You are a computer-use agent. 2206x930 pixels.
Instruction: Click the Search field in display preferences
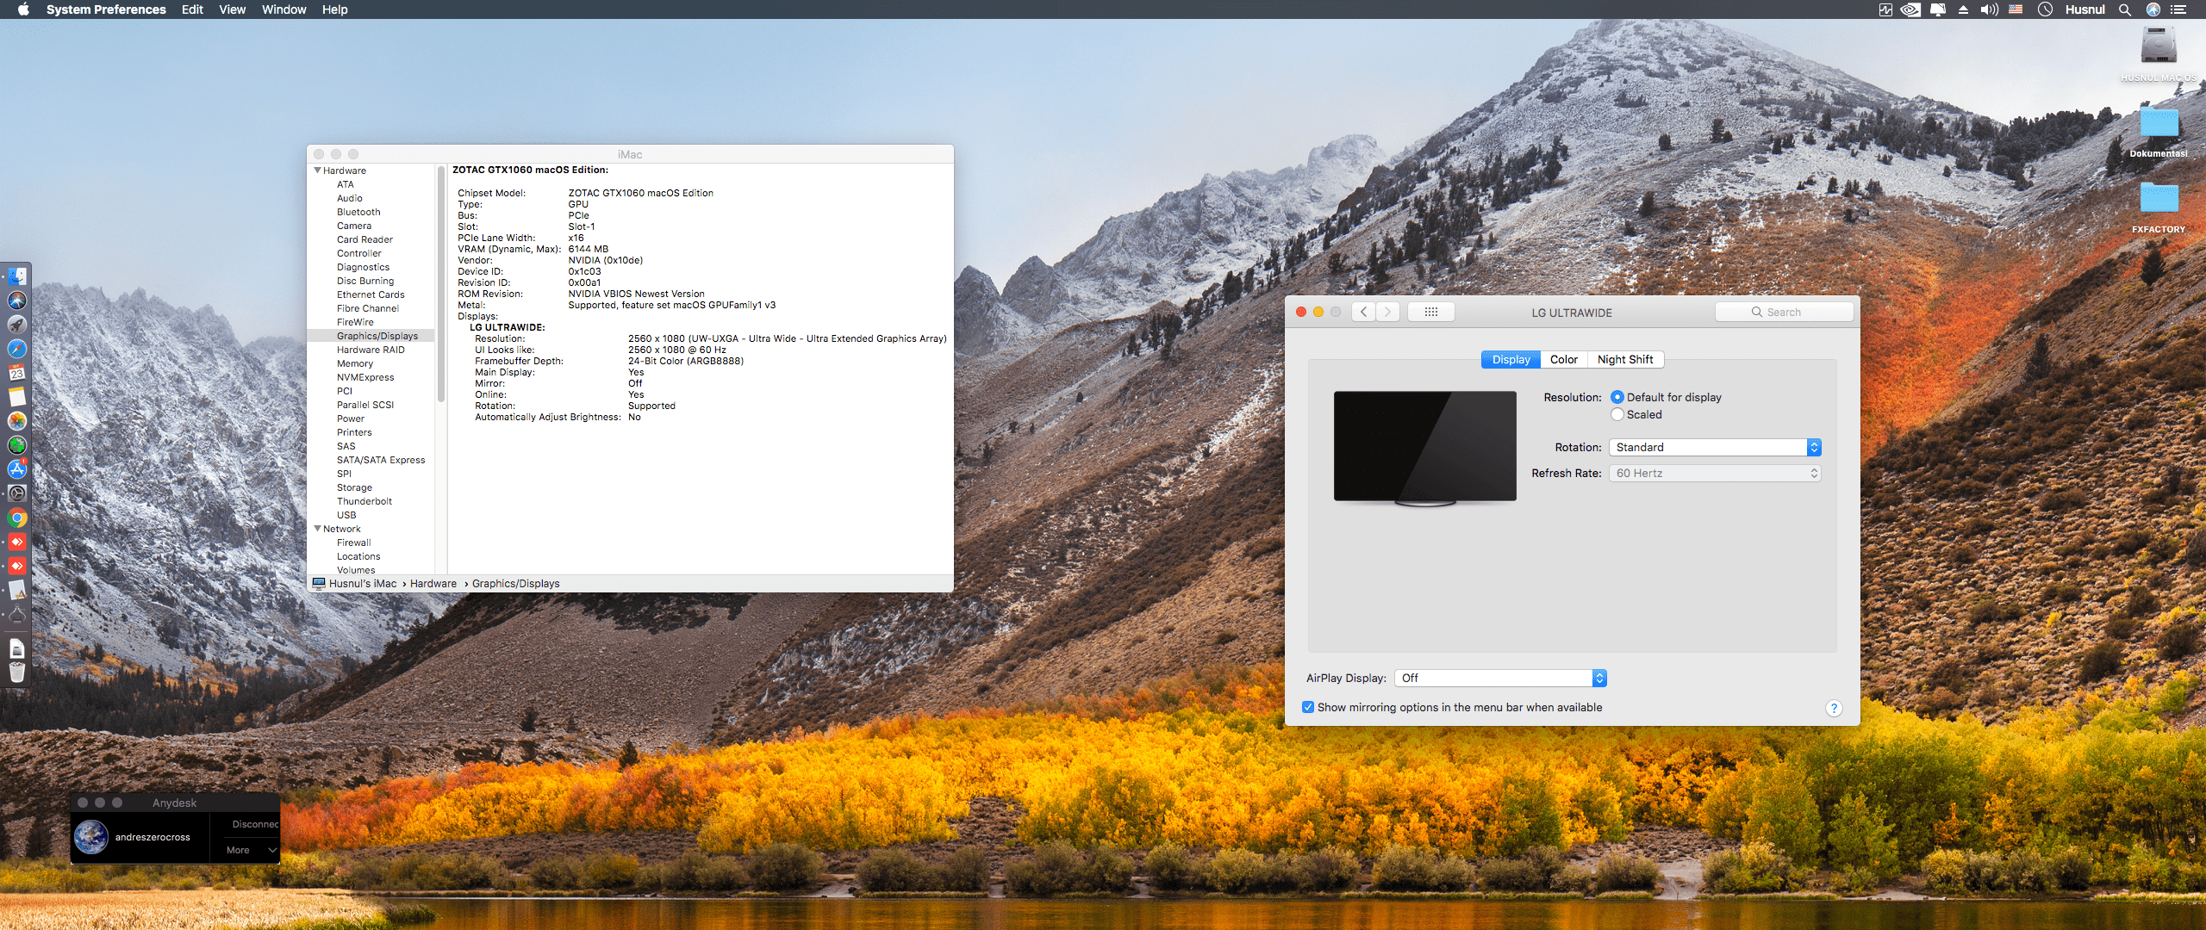[1784, 312]
